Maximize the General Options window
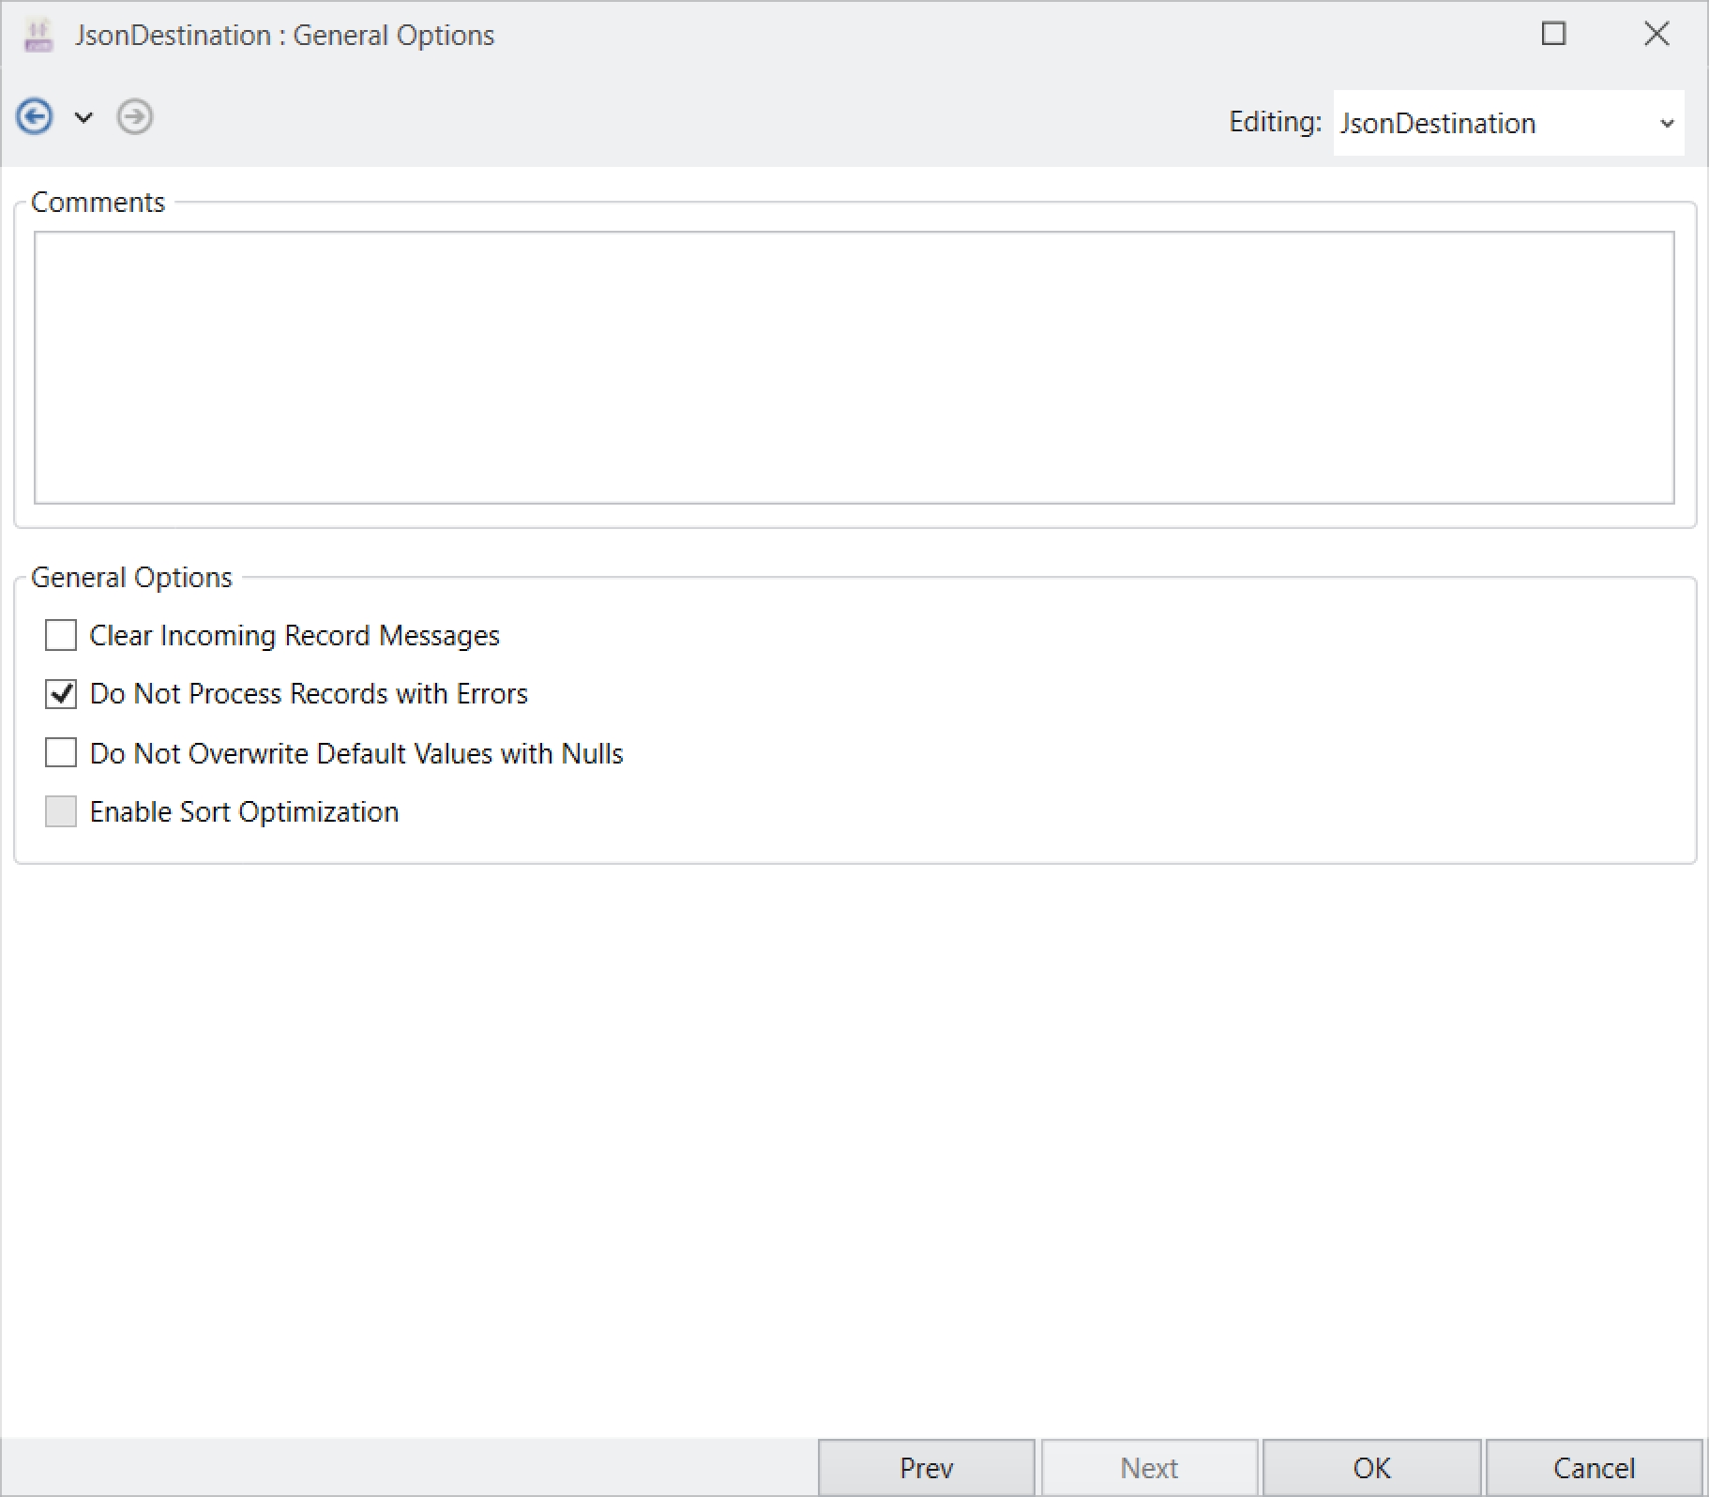The image size is (1709, 1497). click(x=1554, y=34)
